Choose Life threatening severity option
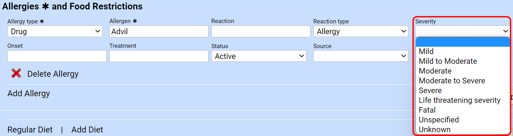 463,100
